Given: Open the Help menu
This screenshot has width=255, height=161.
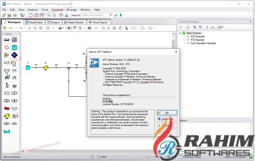Looking at the screenshot, I should coord(97,10).
